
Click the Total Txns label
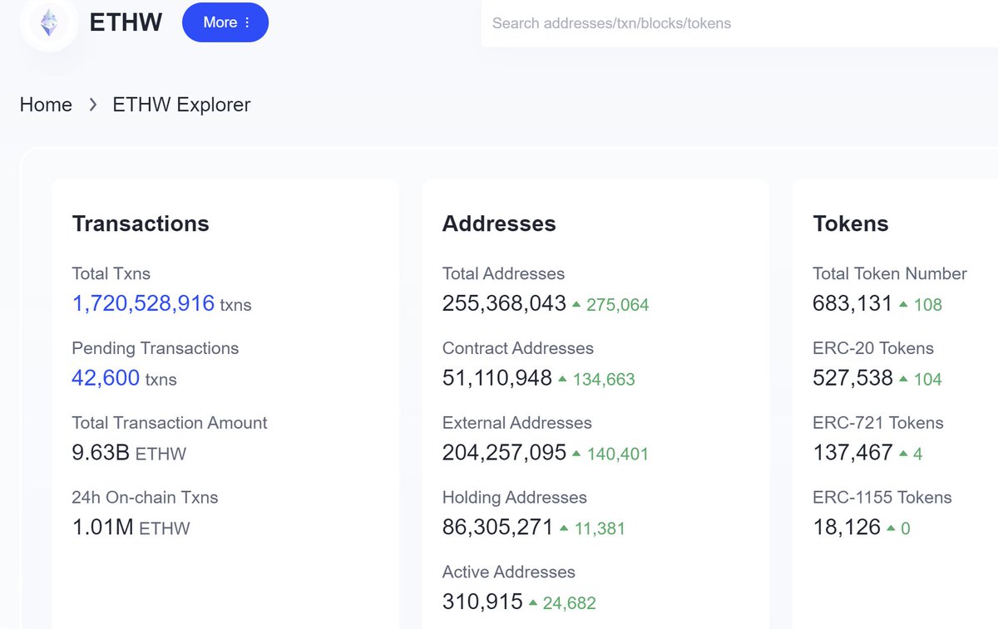pos(111,273)
